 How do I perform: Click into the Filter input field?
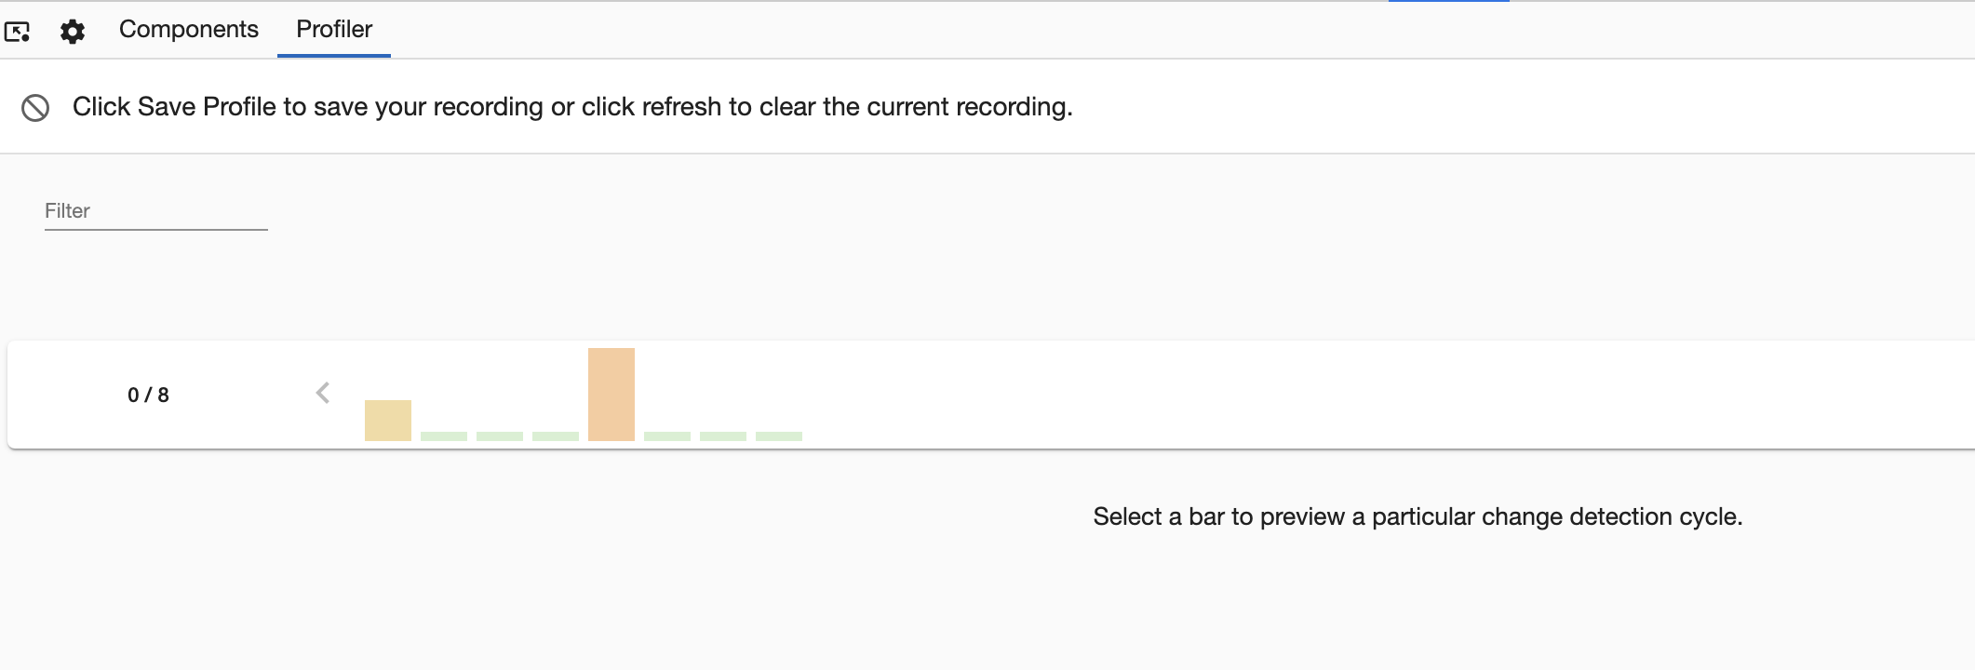[155, 212]
